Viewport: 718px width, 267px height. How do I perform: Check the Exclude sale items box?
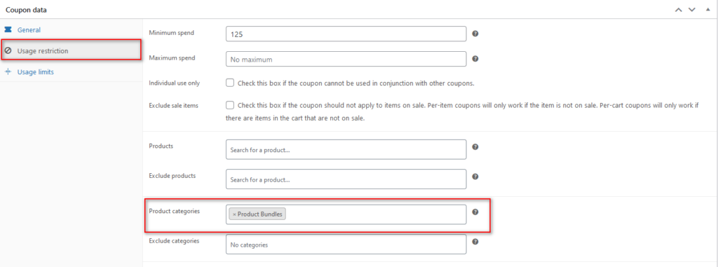(230, 105)
